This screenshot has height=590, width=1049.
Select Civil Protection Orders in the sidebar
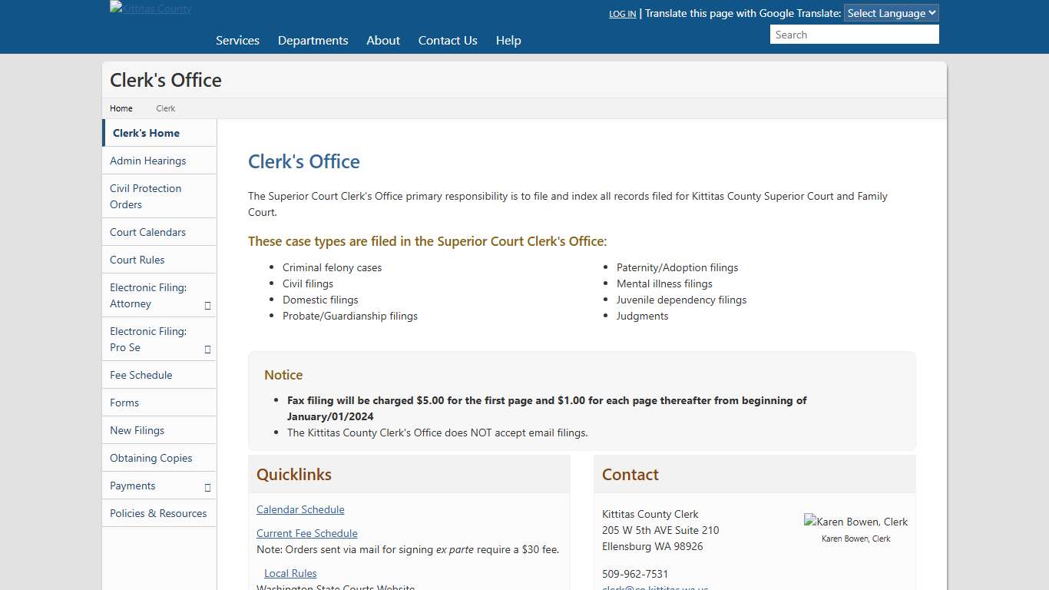(145, 196)
